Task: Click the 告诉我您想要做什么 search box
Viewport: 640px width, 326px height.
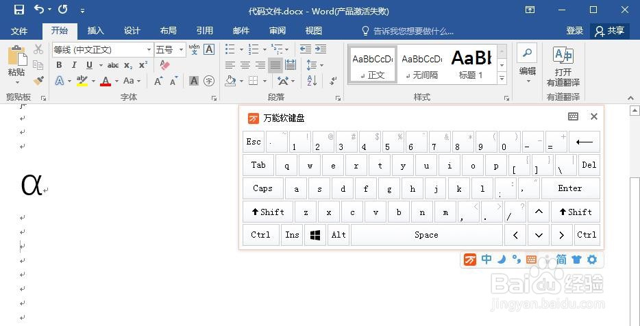Action: click(x=408, y=31)
